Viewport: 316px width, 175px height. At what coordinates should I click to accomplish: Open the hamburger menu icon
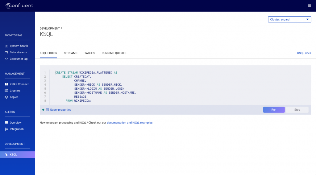[309, 6]
